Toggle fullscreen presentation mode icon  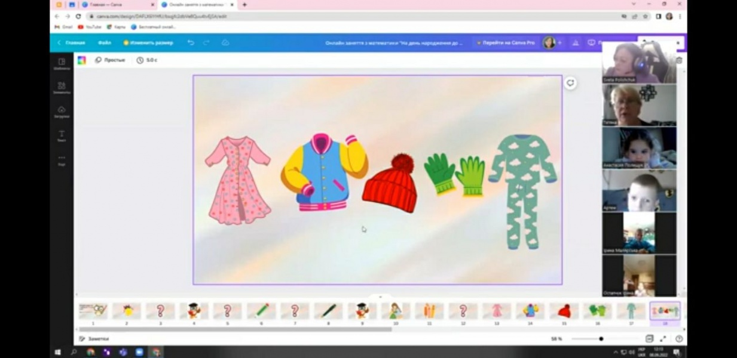pos(663,339)
